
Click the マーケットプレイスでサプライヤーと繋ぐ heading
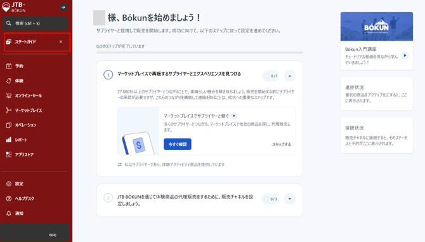(x=196, y=116)
